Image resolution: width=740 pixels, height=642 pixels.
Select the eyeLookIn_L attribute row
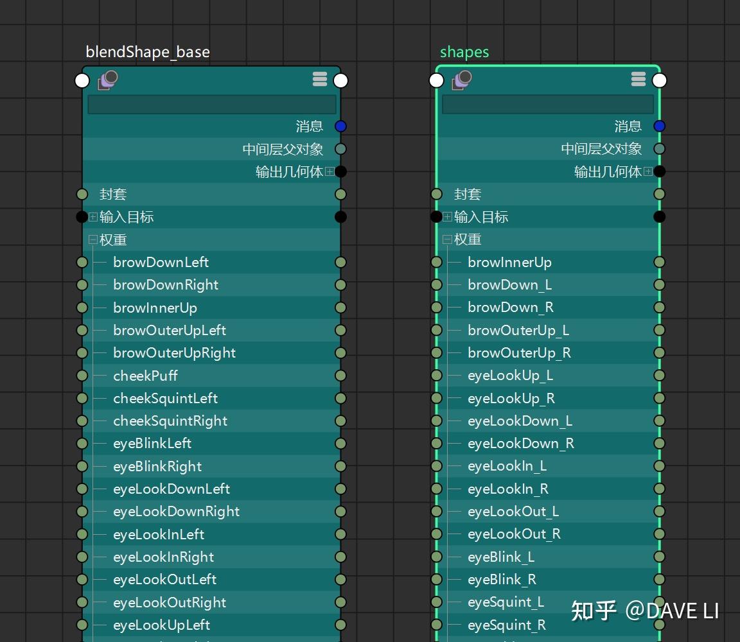[x=548, y=466]
